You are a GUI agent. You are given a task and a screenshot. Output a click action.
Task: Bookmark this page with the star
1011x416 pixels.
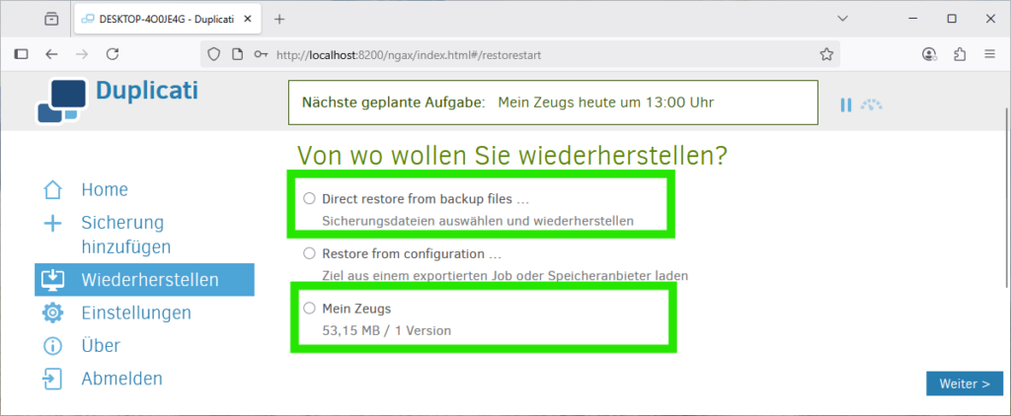click(x=826, y=55)
